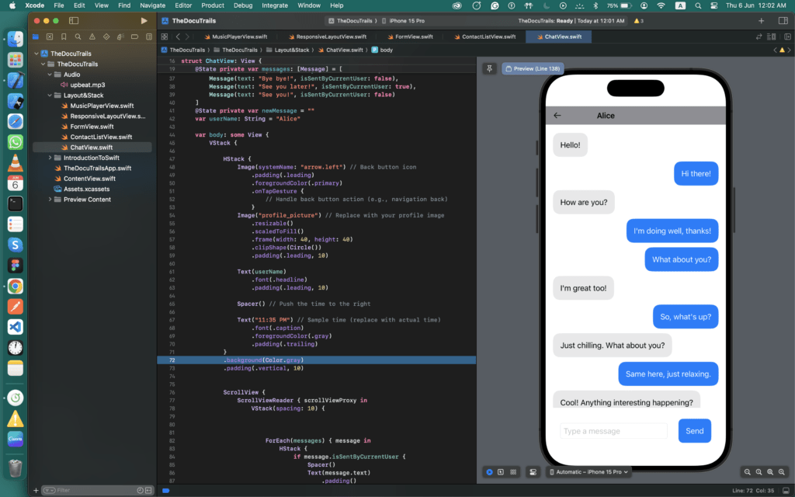Open the Debug menu
Image resolution: width=795 pixels, height=497 pixels.
coord(243,5)
